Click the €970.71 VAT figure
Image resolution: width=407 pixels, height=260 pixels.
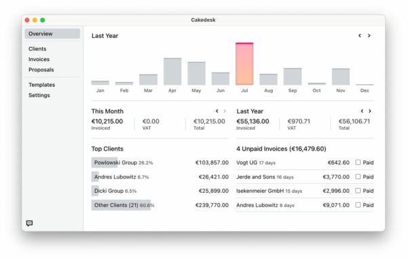(298, 122)
